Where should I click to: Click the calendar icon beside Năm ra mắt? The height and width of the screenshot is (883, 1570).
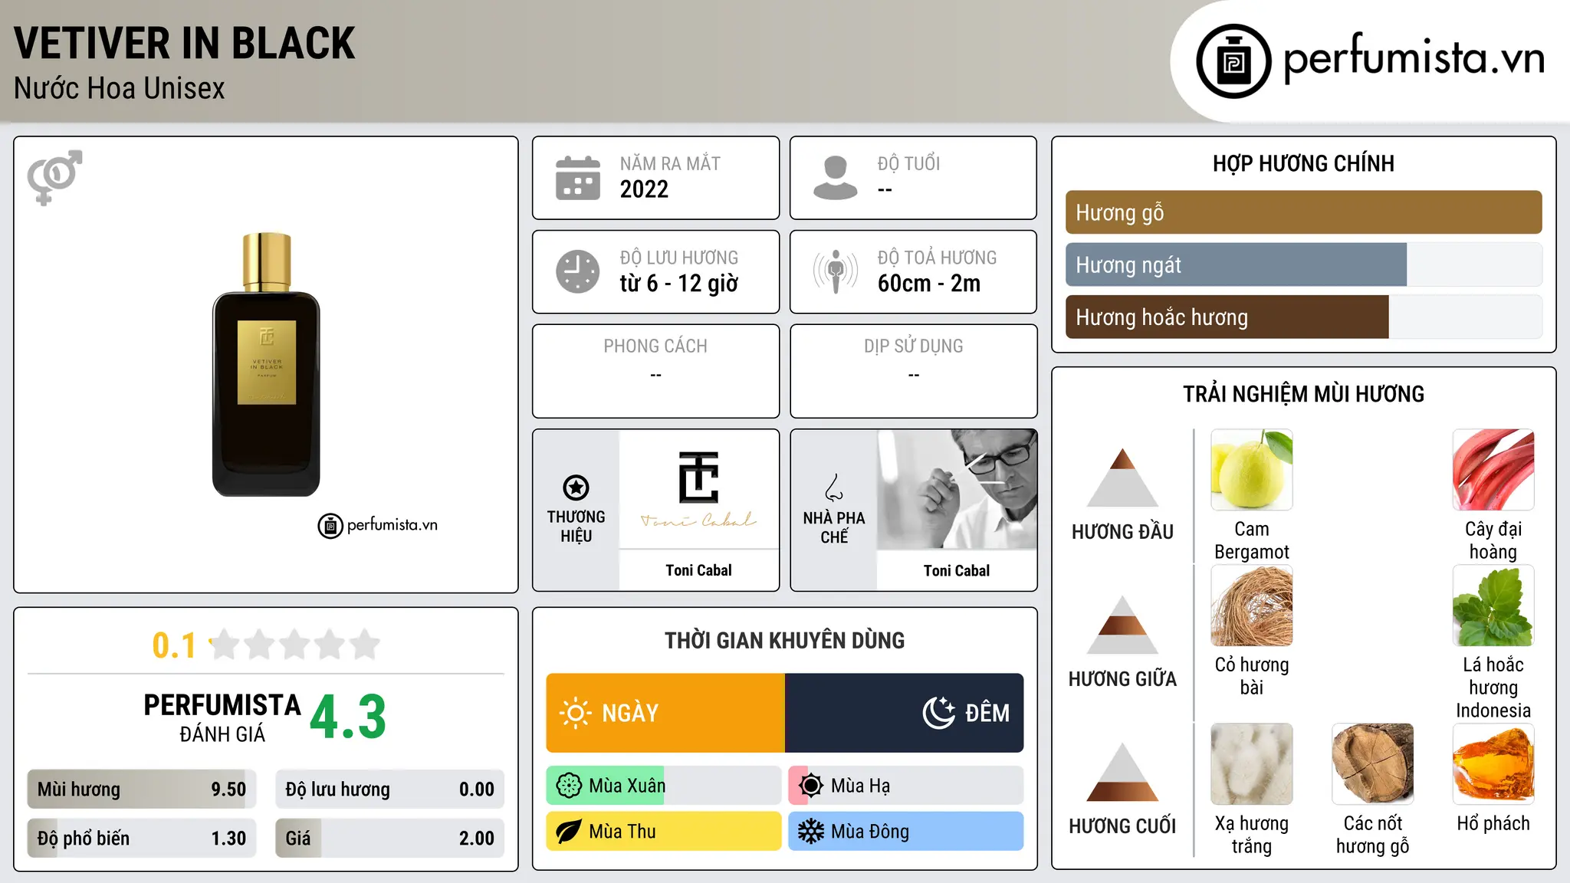[578, 178]
